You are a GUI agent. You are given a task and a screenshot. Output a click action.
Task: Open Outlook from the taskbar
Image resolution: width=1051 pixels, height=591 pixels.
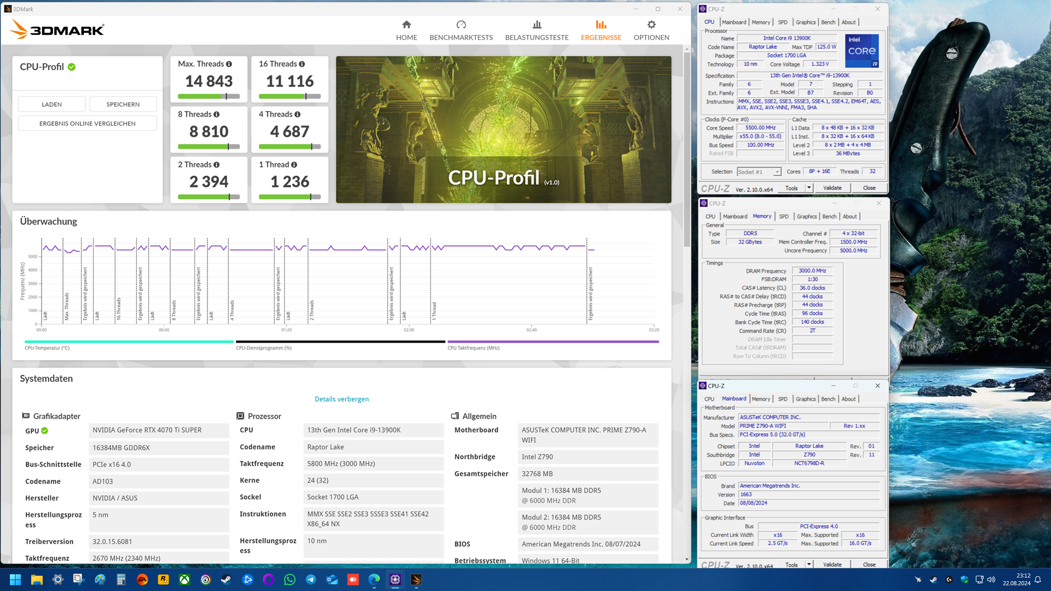pos(332,580)
